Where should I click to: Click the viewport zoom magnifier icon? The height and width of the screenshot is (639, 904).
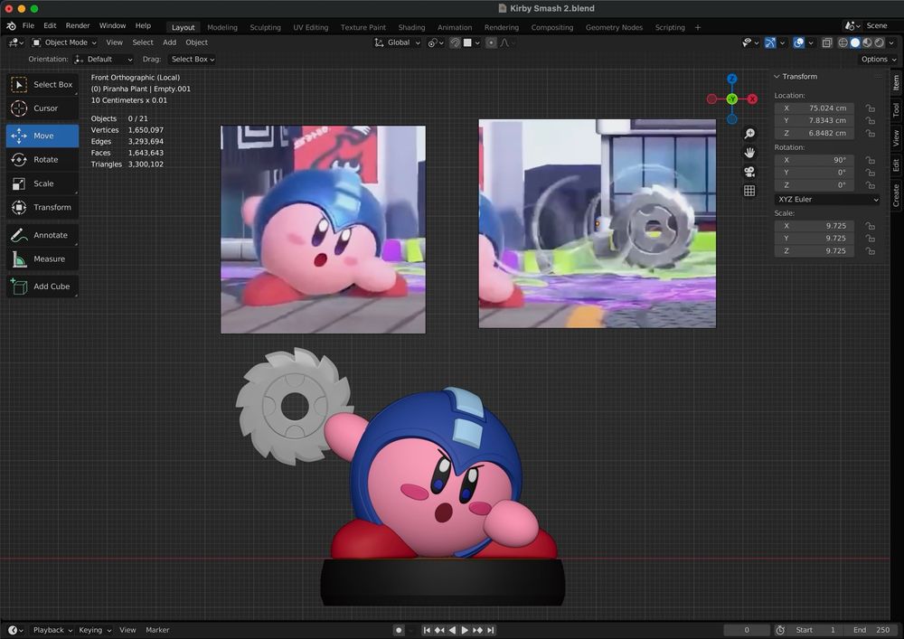(749, 134)
